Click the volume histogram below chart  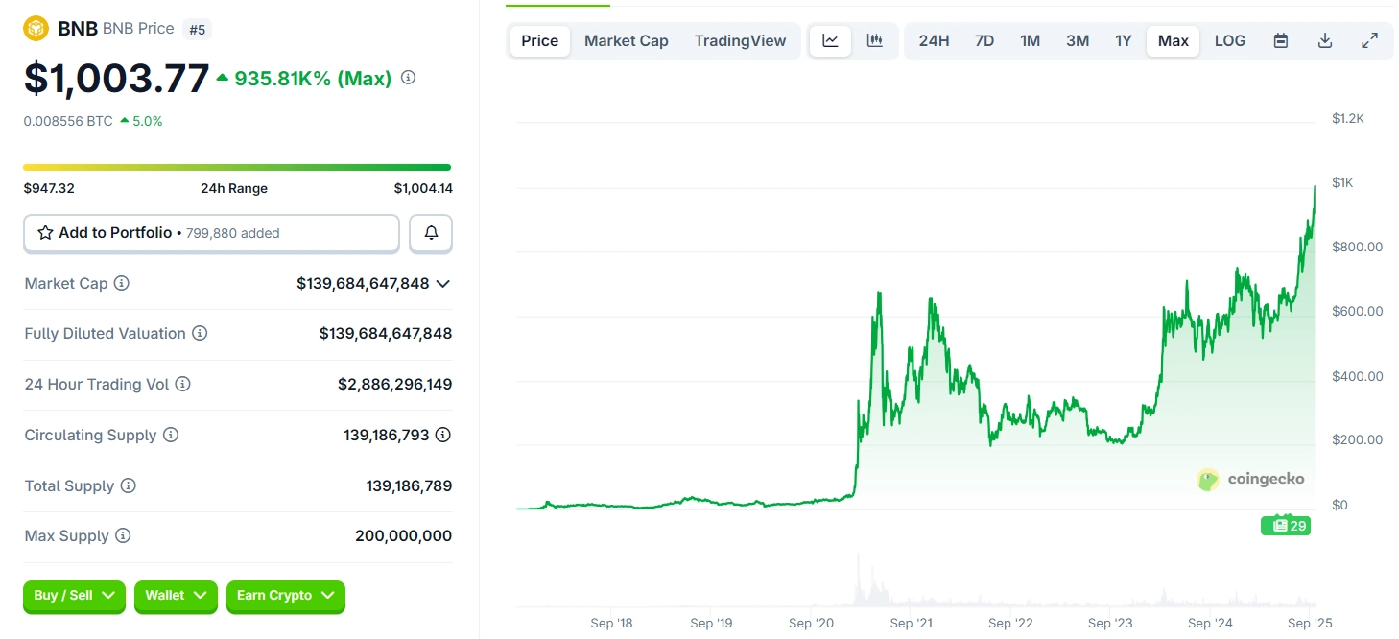click(915, 580)
